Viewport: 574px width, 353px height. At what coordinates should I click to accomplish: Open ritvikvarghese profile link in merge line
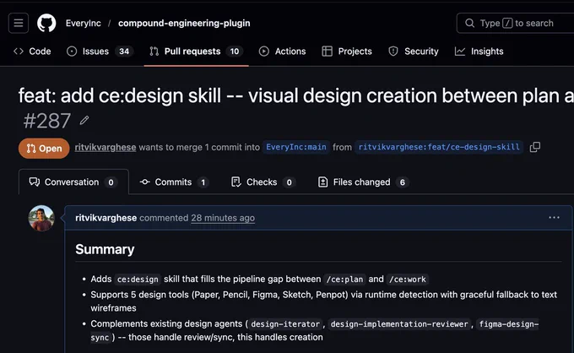106,147
